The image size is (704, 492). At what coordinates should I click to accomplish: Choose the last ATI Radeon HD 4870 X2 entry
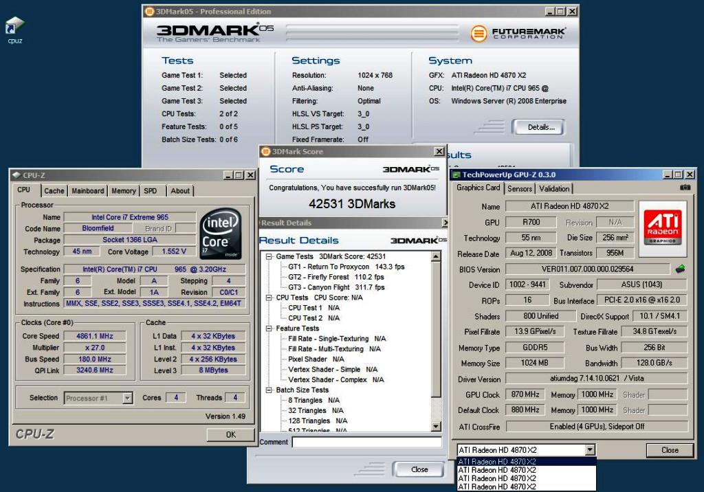click(526, 487)
